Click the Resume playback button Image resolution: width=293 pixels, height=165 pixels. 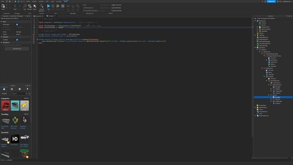[x=58, y=6]
